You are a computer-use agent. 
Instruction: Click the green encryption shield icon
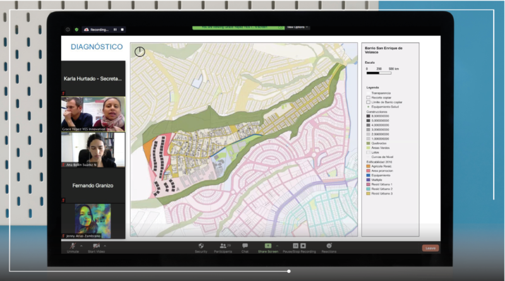tap(76, 30)
